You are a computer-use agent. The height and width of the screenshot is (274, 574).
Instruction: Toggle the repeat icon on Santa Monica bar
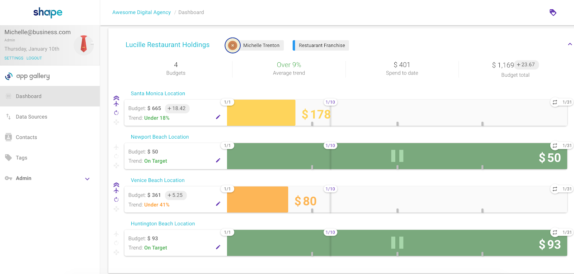[555, 102]
